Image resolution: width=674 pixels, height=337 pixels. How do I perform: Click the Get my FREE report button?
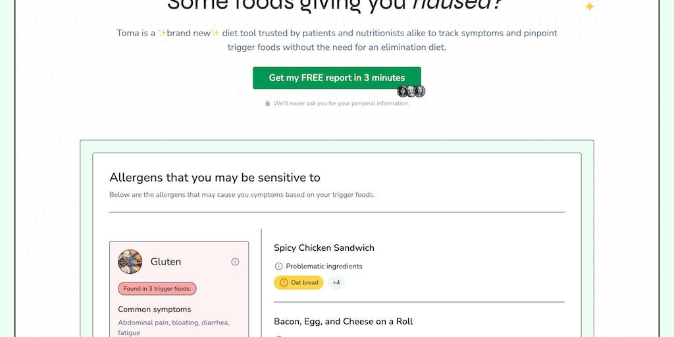pos(336,78)
